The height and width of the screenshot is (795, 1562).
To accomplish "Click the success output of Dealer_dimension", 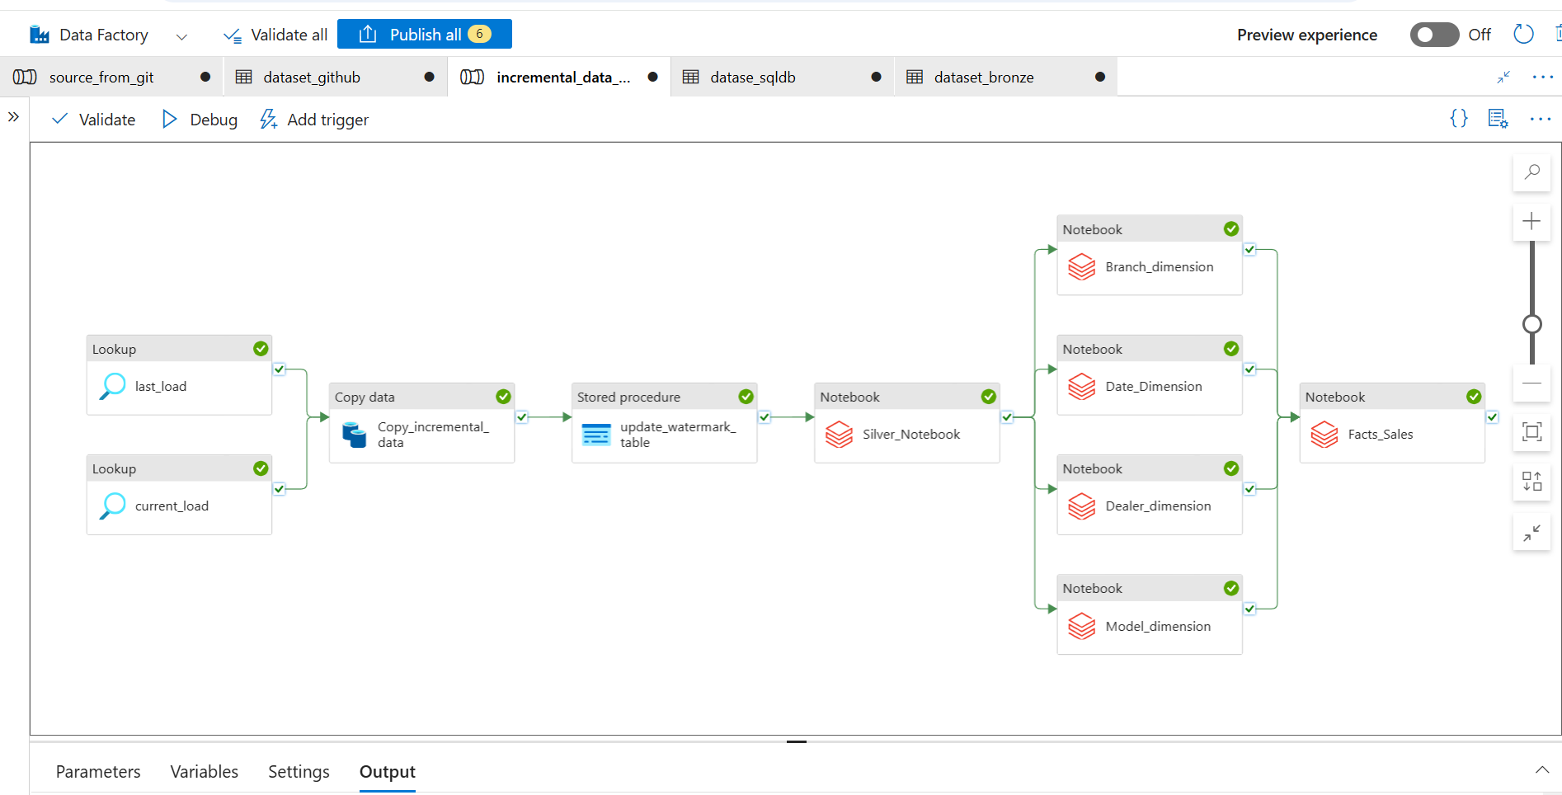I will [1249, 489].
